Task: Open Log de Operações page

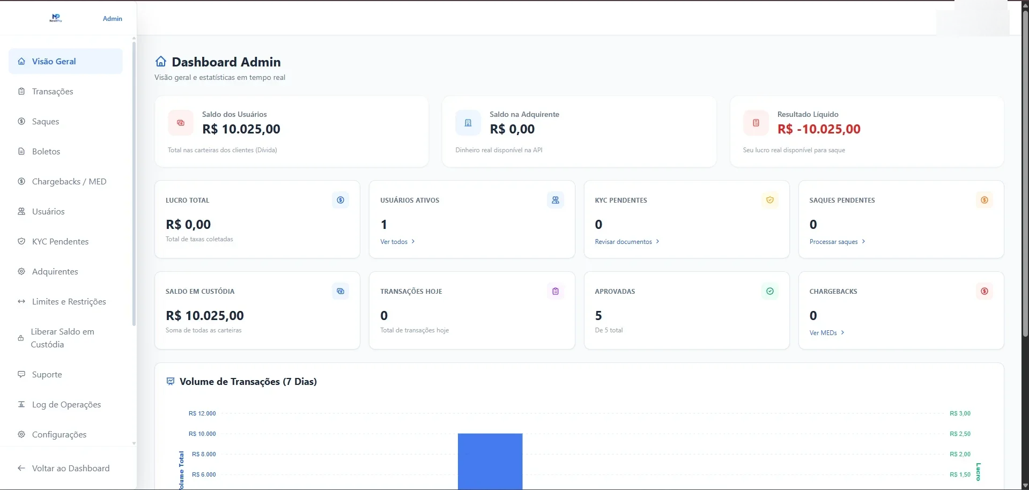Action: [x=65, y=404]
